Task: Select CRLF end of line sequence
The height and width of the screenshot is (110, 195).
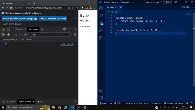Action: (x=146, y=103)
